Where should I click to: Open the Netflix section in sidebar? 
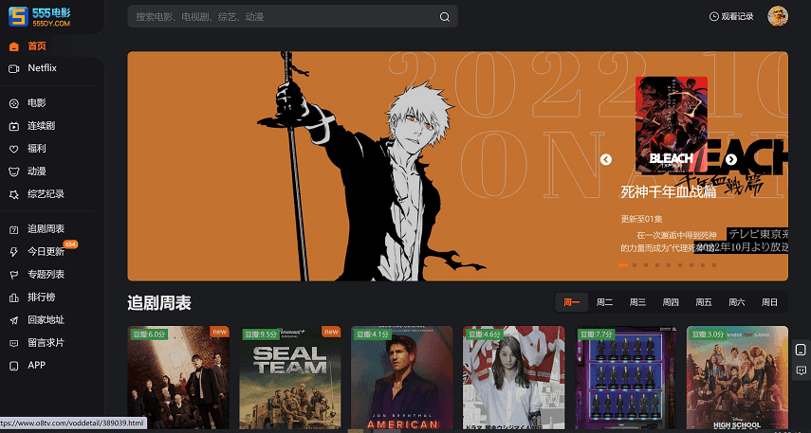(x=42, y=68)
